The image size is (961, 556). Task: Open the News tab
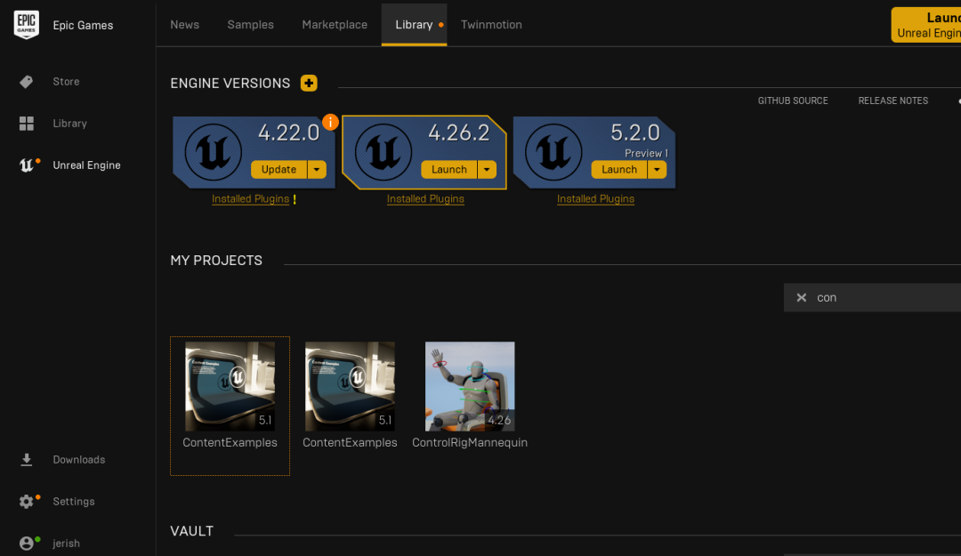[x=184, y=25]
